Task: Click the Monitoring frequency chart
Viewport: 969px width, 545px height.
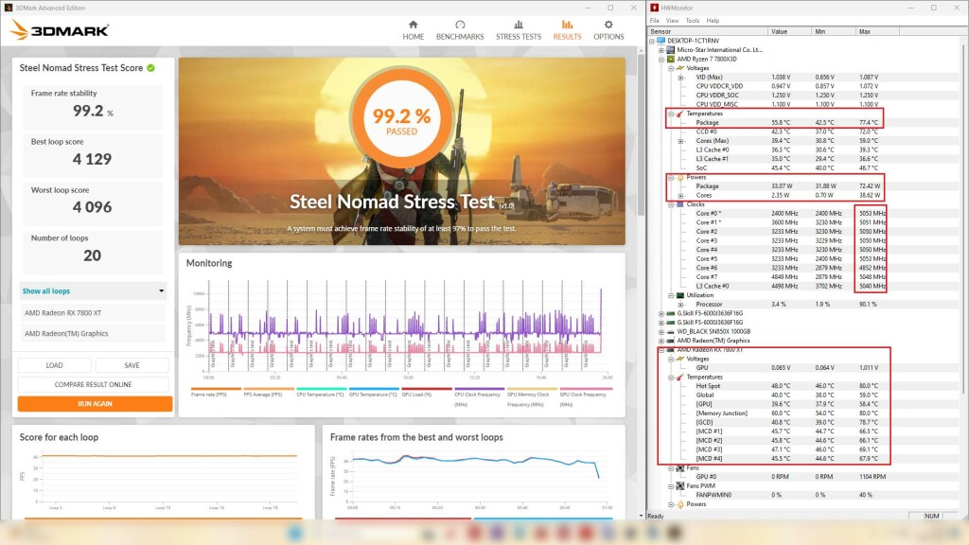Action: (x=403, y=326)
